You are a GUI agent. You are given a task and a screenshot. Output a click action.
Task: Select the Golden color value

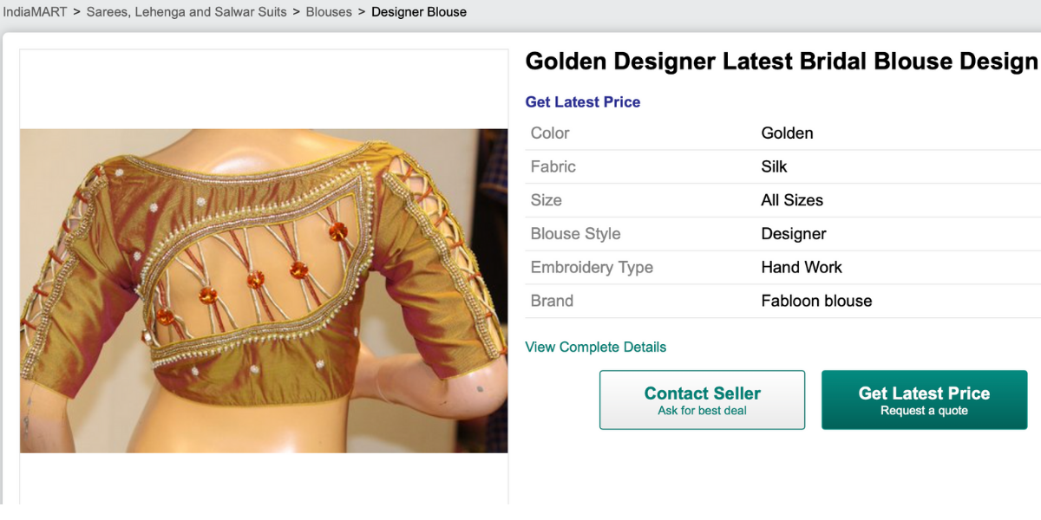tap(787, 133)
